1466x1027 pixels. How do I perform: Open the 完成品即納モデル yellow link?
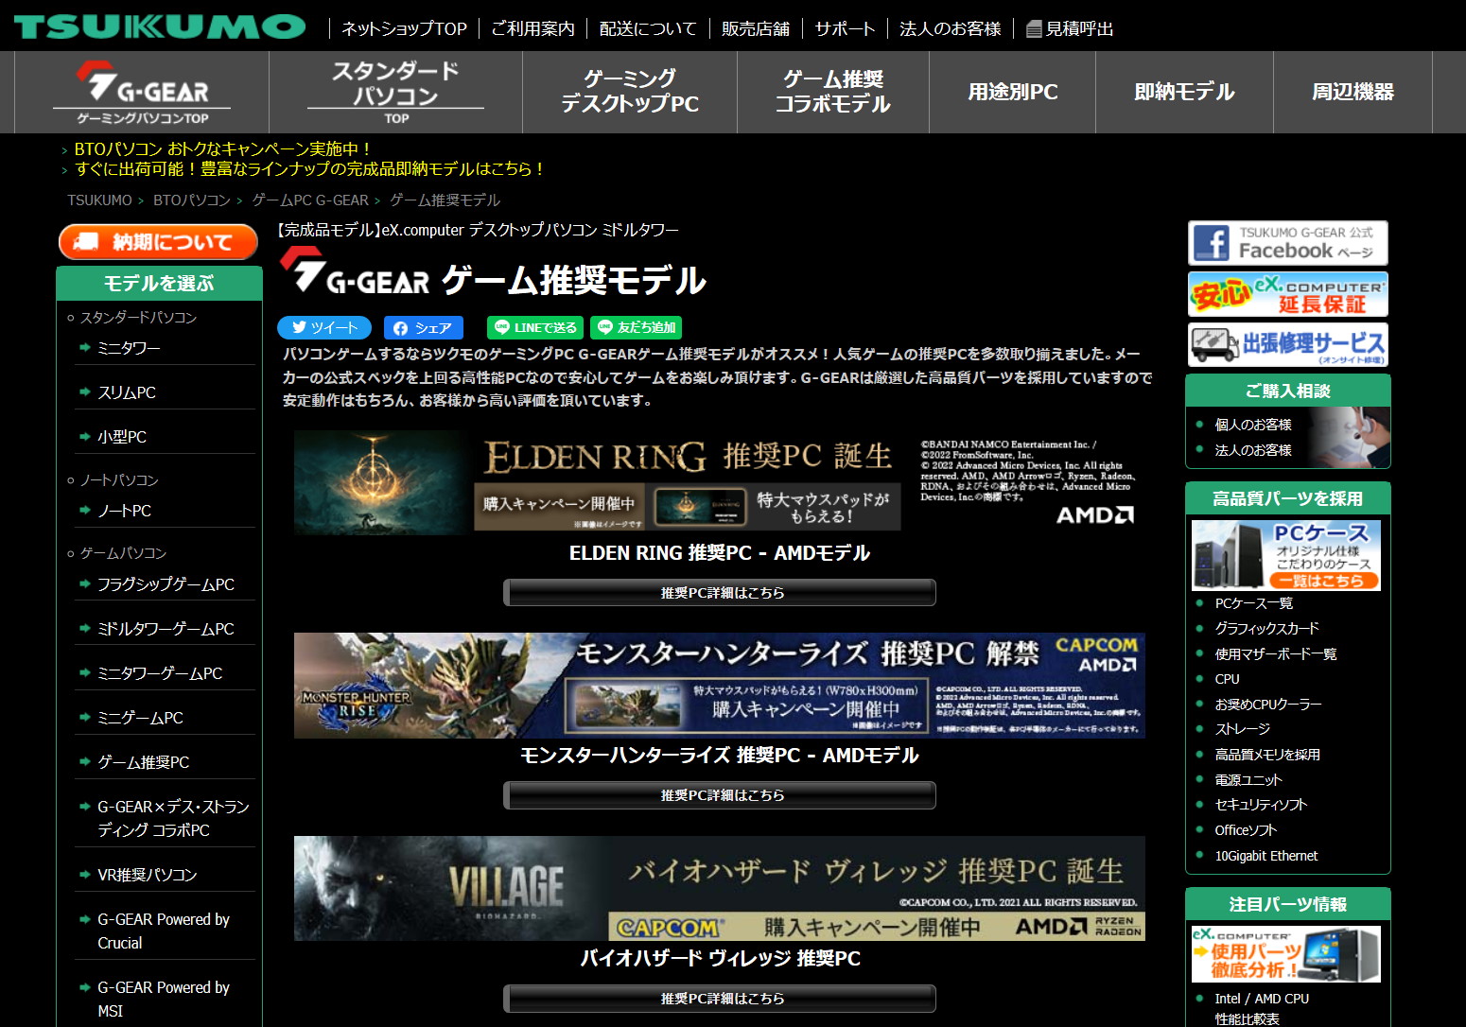click(310, 169)
